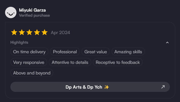The height and width of the screenshot is (102, 180).
Task: Click the fourth gold rating star
Action: point(37,32)
